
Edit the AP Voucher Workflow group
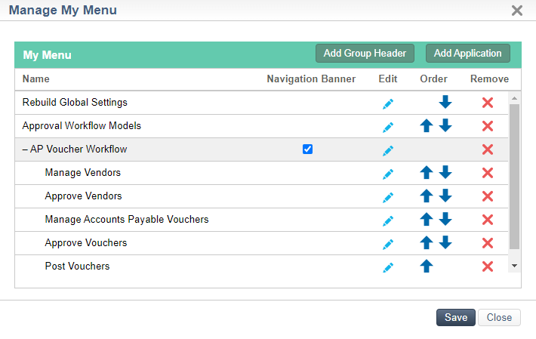388,150
